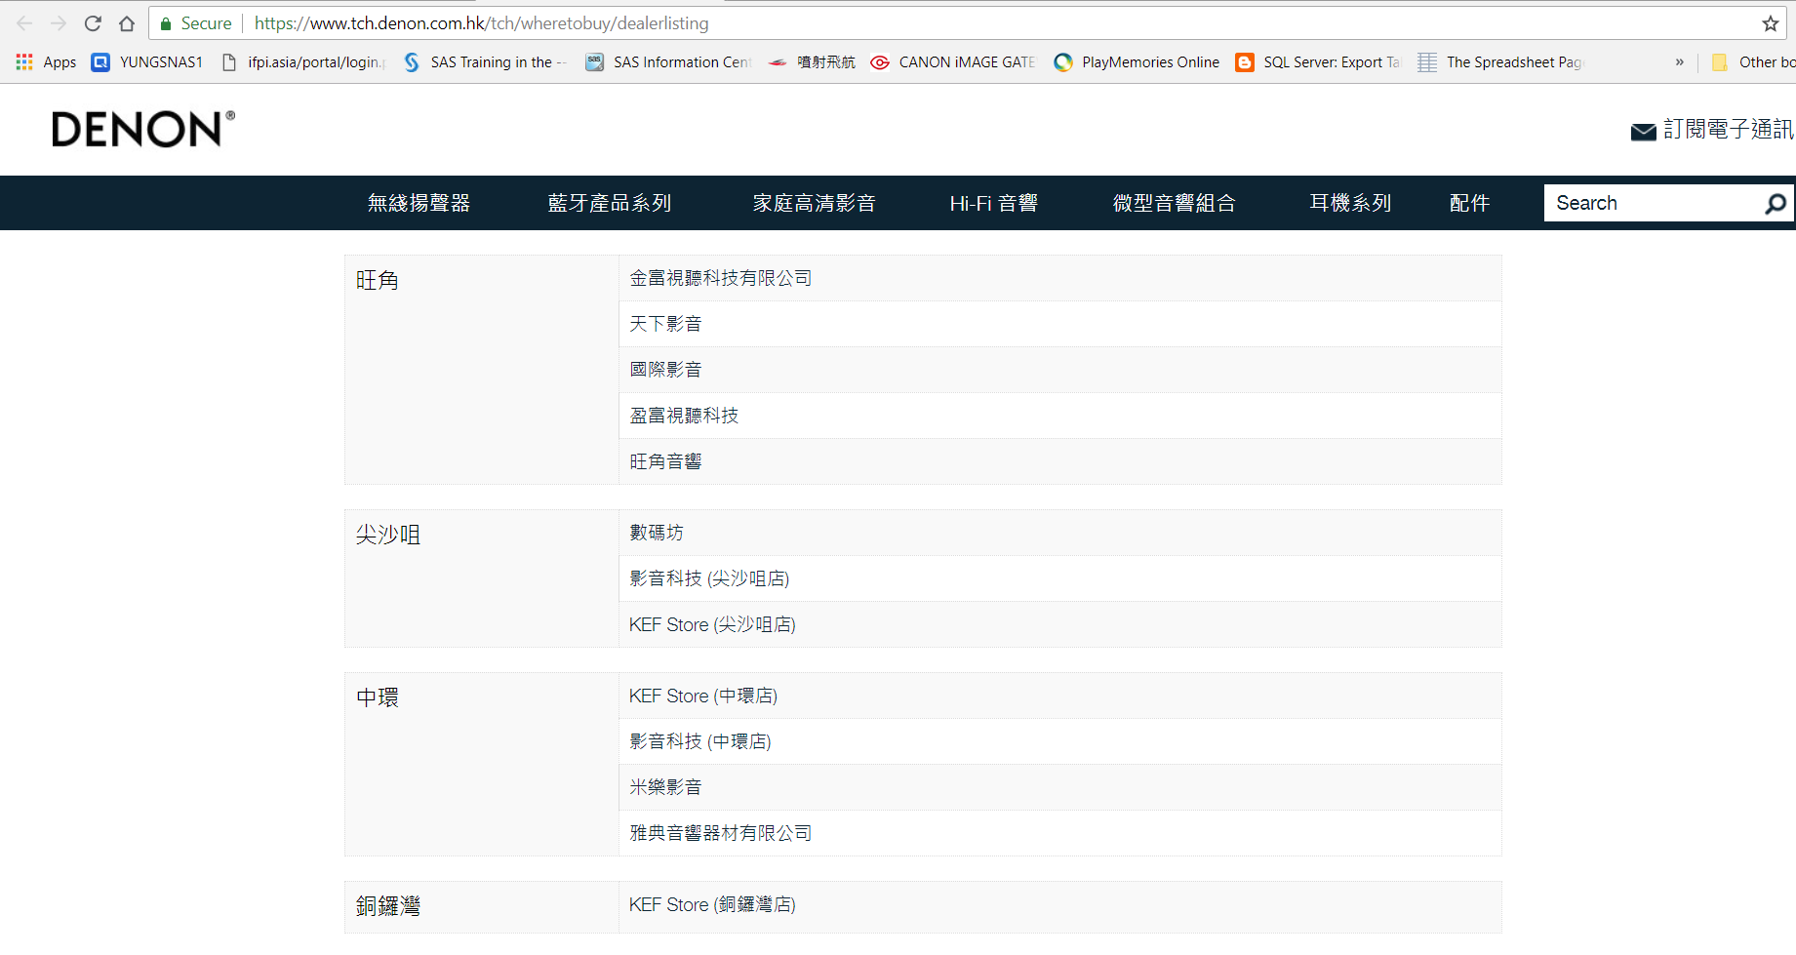1796x955 pixels.
Task: Select dealer KEF Store (中環店)
Action: click(x=703, y=696)
